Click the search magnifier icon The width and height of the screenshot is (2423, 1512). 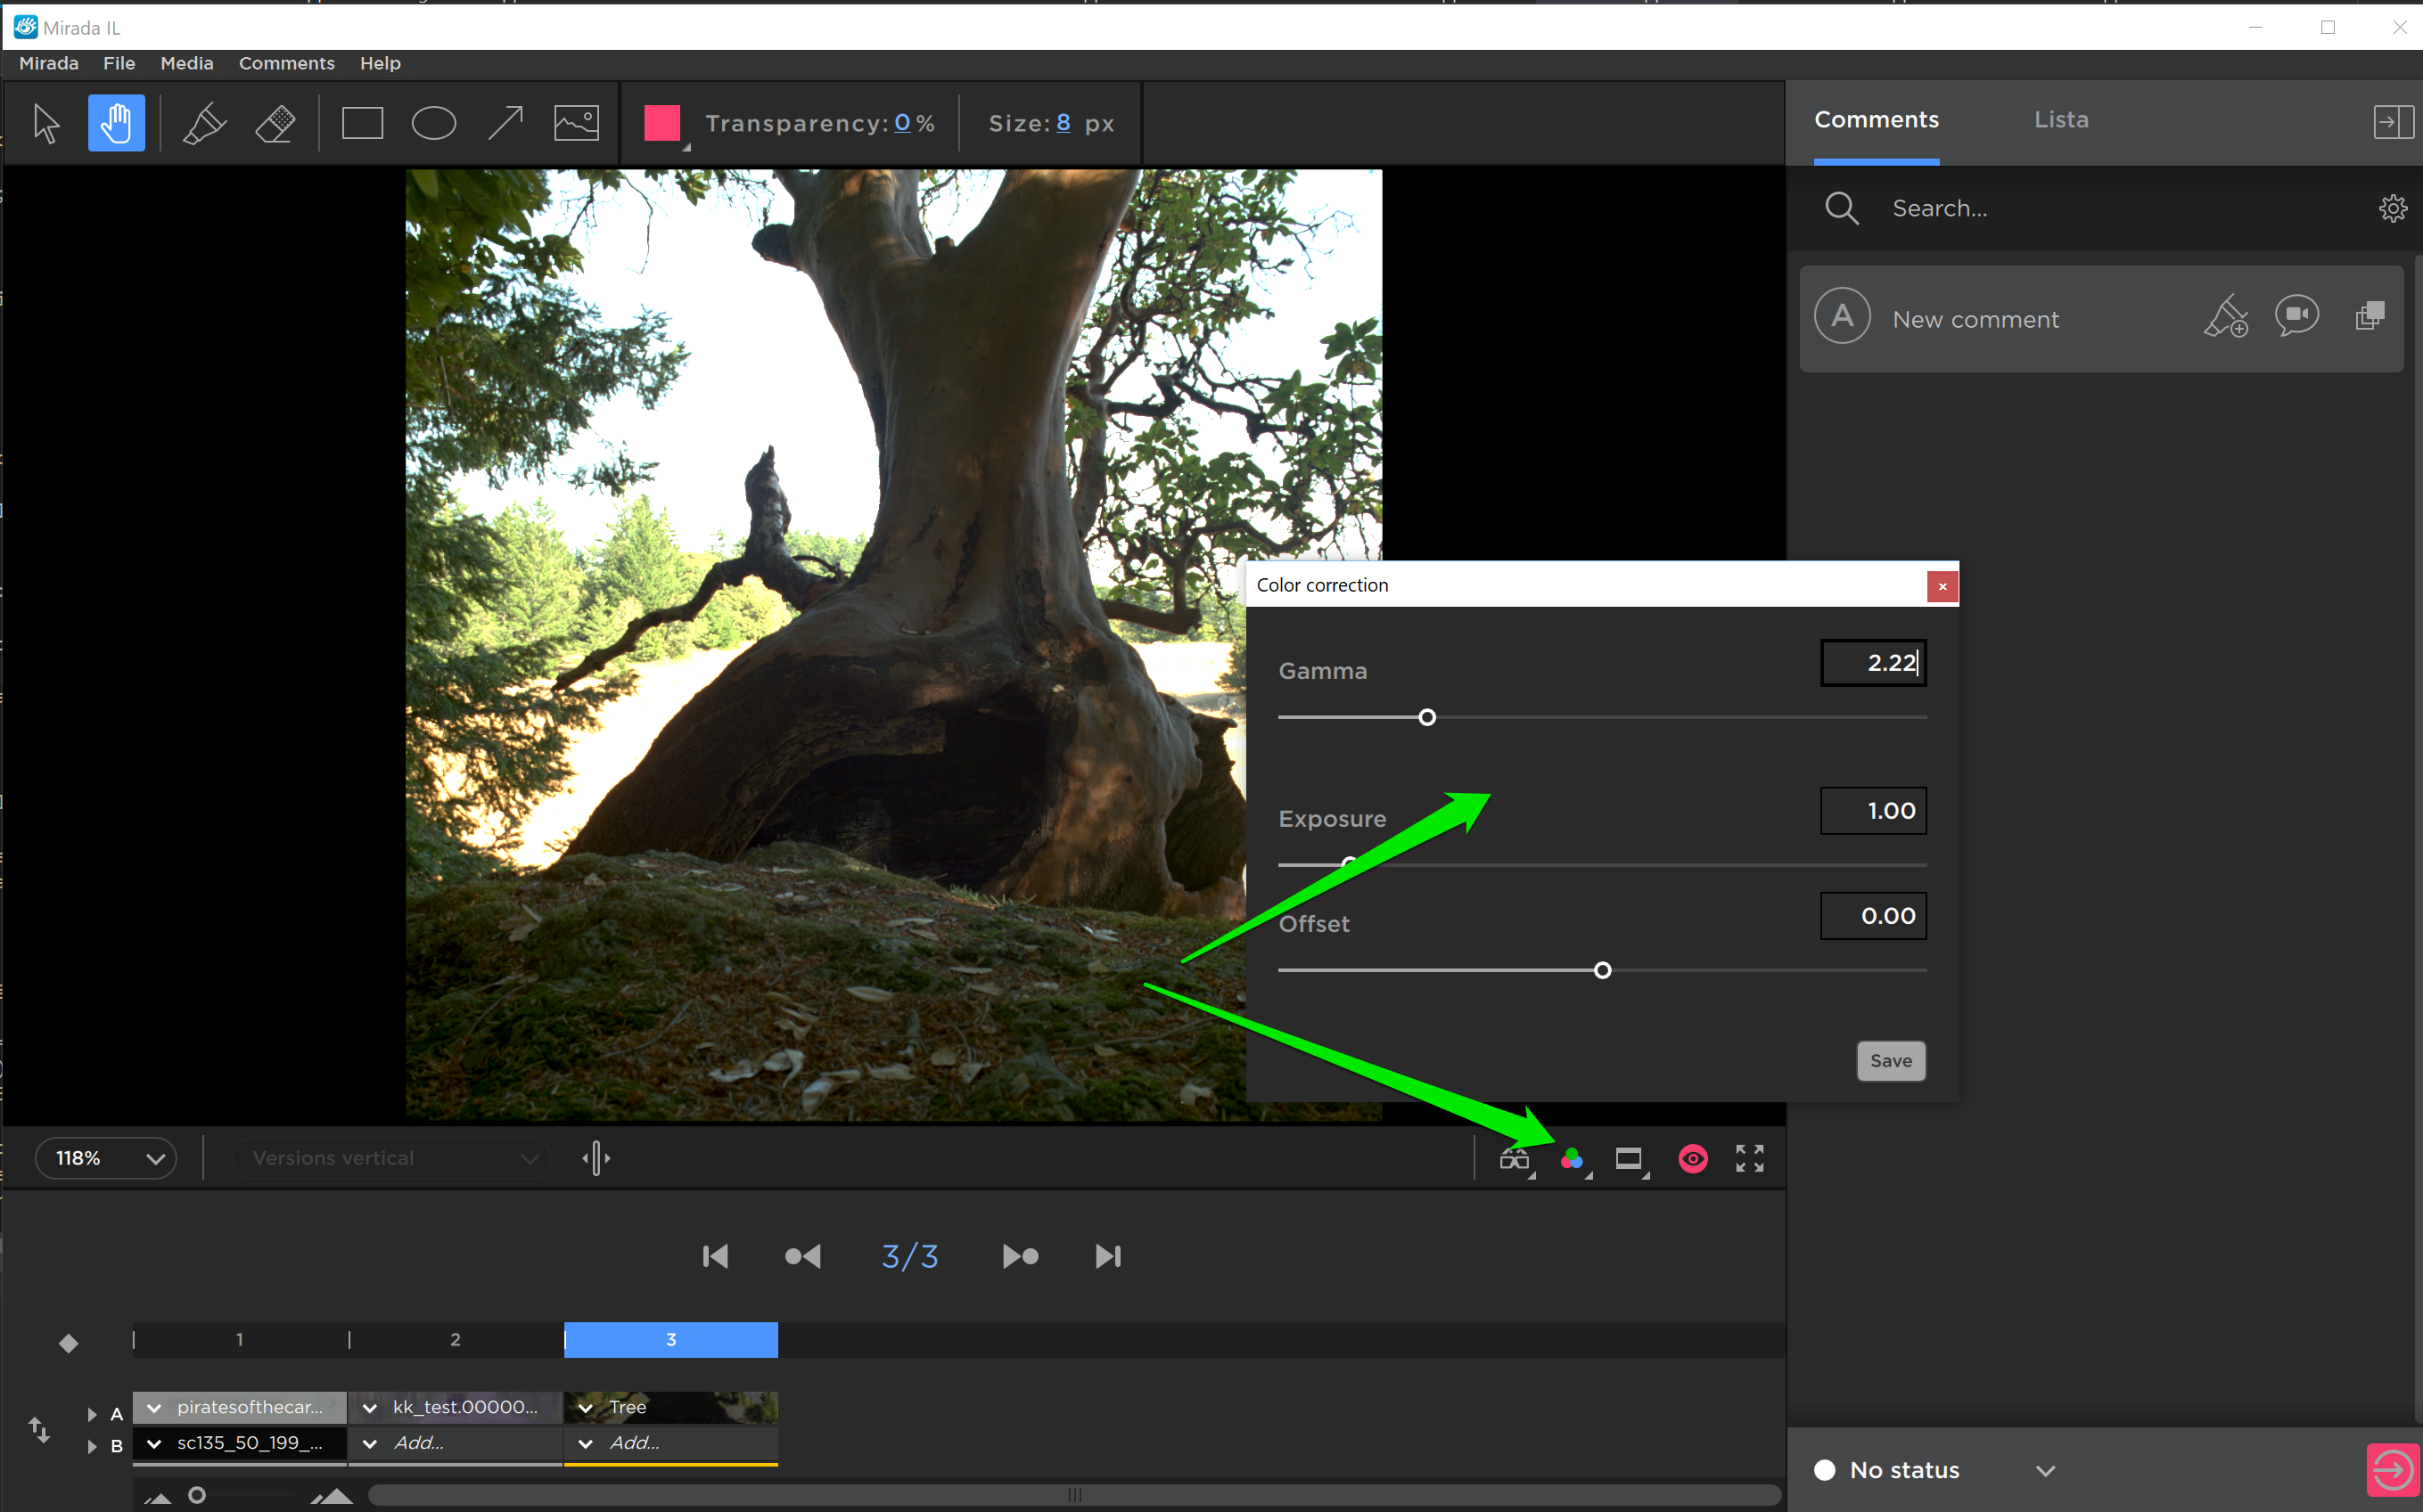1842,208
